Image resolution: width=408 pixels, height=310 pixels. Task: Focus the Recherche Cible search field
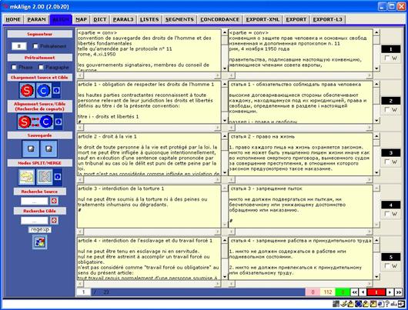(35, 221)
